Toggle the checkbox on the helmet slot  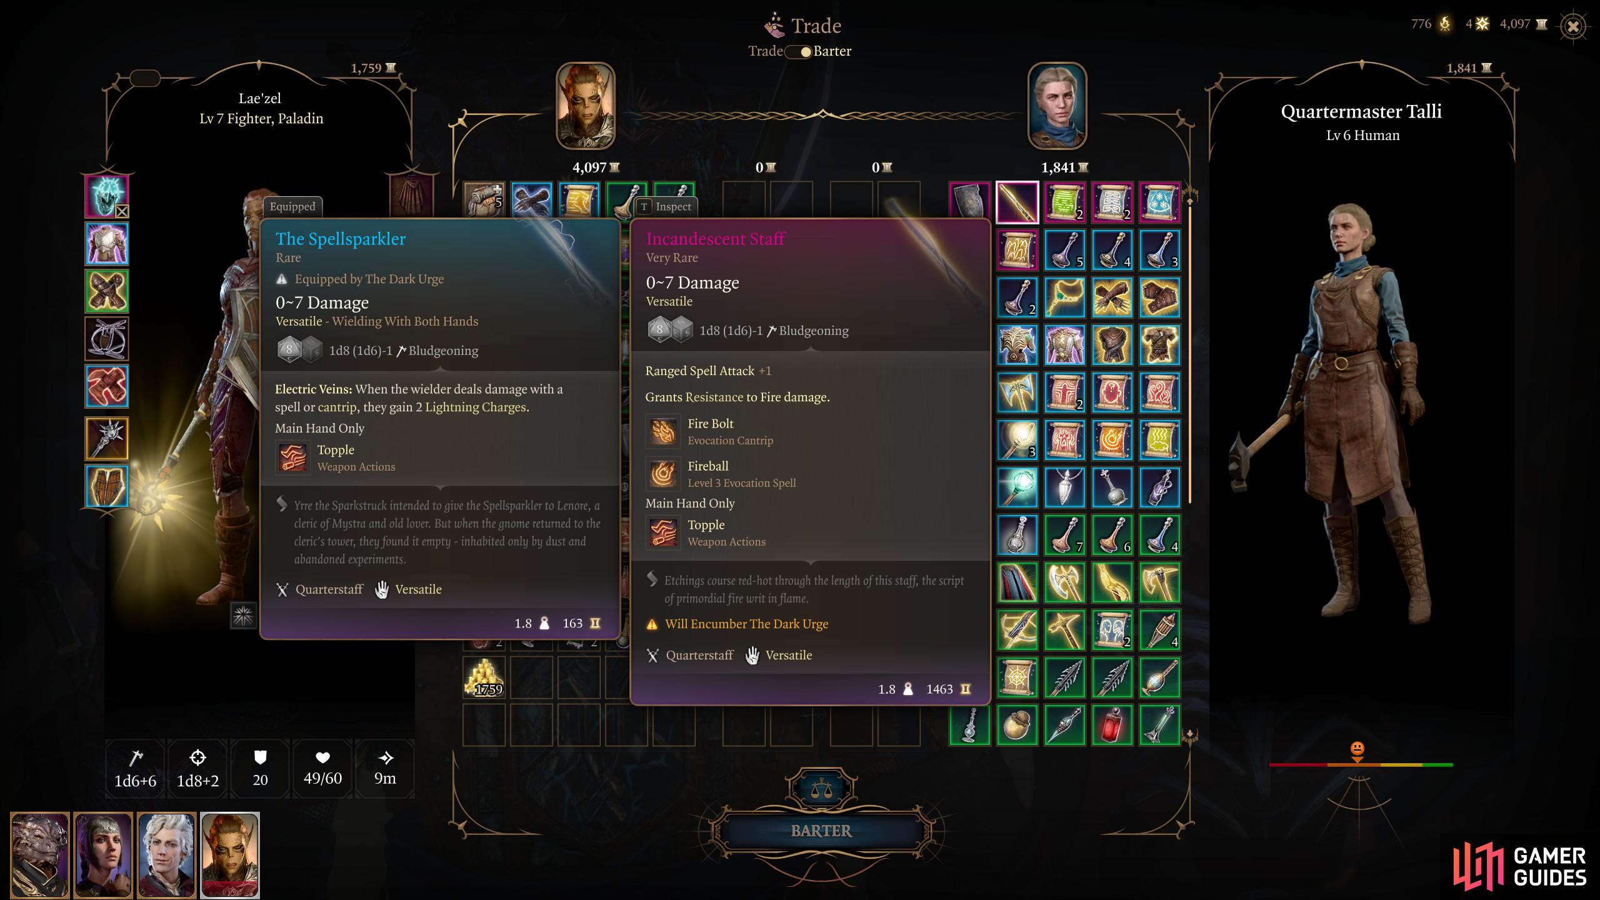point(122,211)
